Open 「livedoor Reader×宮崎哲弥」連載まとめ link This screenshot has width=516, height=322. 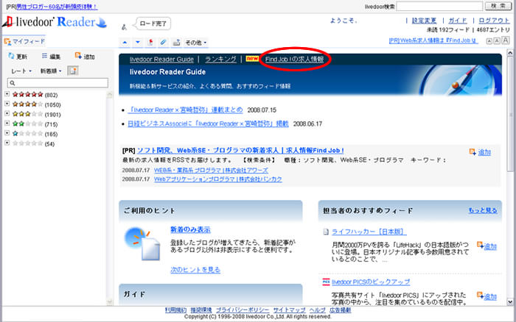(x=185, y=110)
